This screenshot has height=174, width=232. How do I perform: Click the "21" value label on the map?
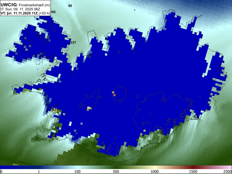[x=89, y=56]
